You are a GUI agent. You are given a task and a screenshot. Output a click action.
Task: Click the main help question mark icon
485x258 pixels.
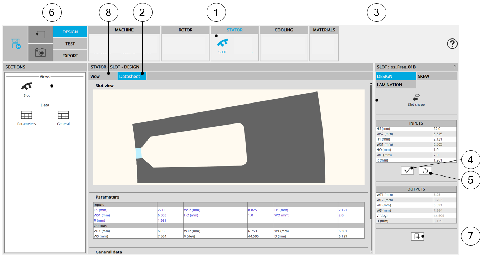[452, 44]
